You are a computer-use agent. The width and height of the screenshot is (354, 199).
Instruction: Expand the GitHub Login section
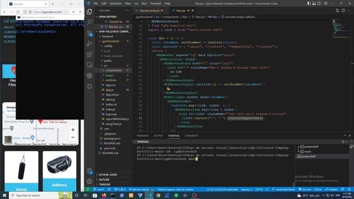(x=108, y=175)
